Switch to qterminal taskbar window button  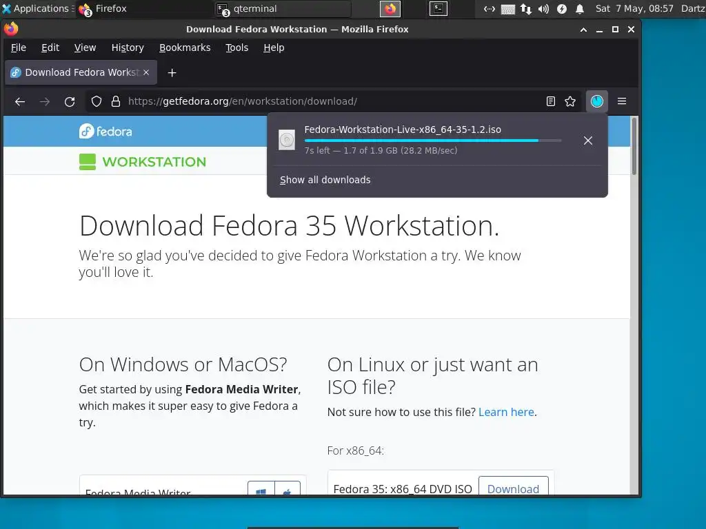coord(283,8)
